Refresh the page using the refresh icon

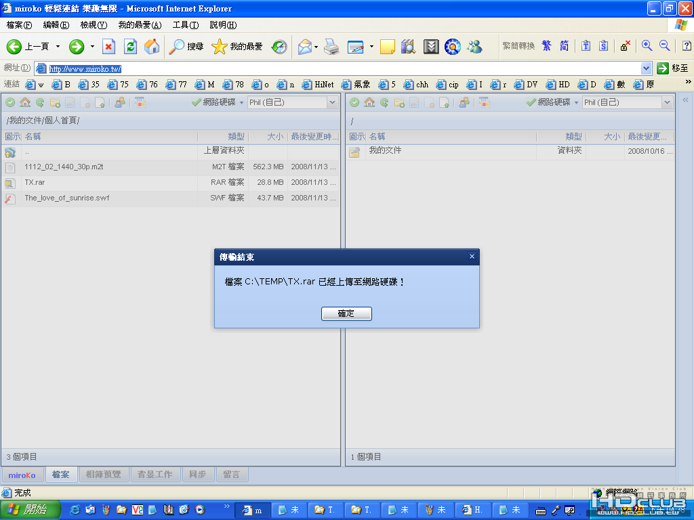pos(130,46)
